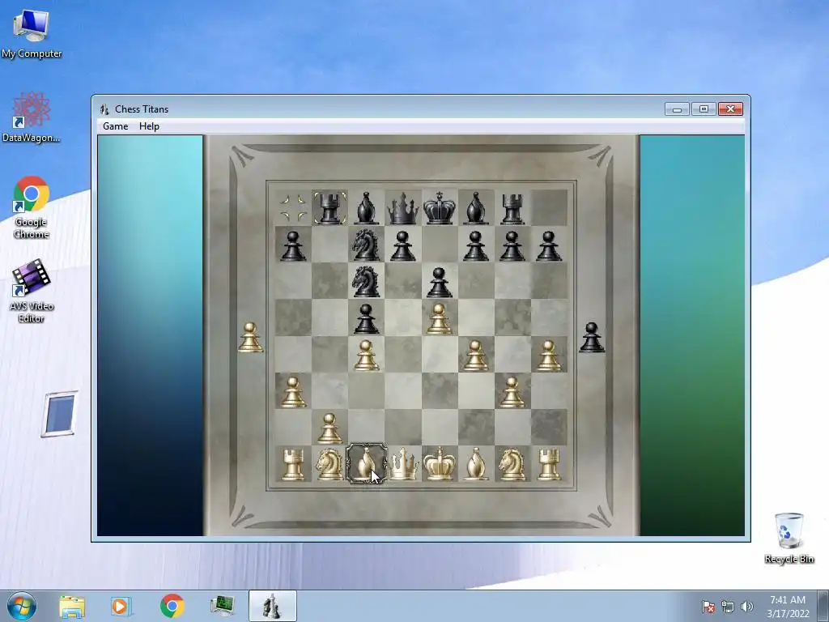The width and height of the screenshot is (829, 622).
Task: Select the white pawn on c4
Action: [367, 355]
